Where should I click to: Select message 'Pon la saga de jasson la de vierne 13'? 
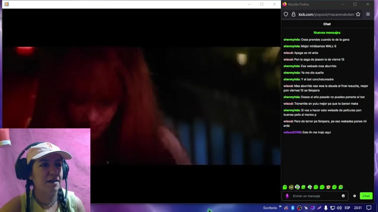319,59
